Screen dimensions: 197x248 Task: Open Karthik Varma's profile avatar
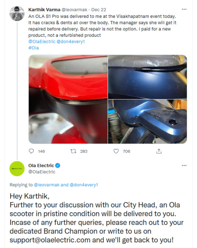(x=17, y=13)
